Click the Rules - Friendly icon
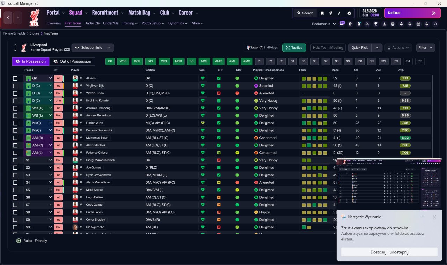Screen dimensions: 447x265 point(19,241)
